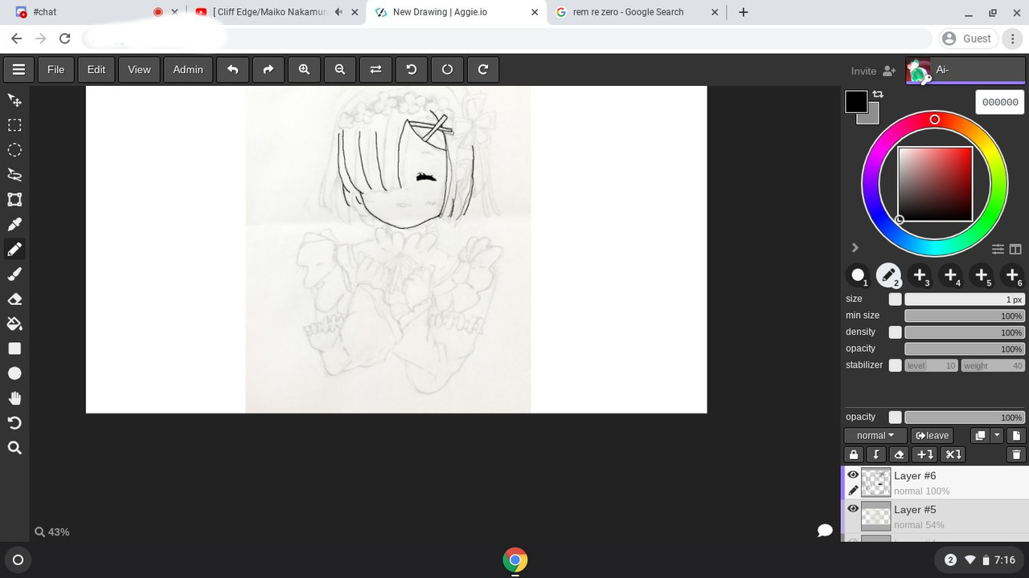Open the dropdown arrow next to duplicate layer
This screenshot has height=578, width=1029.
997,436
